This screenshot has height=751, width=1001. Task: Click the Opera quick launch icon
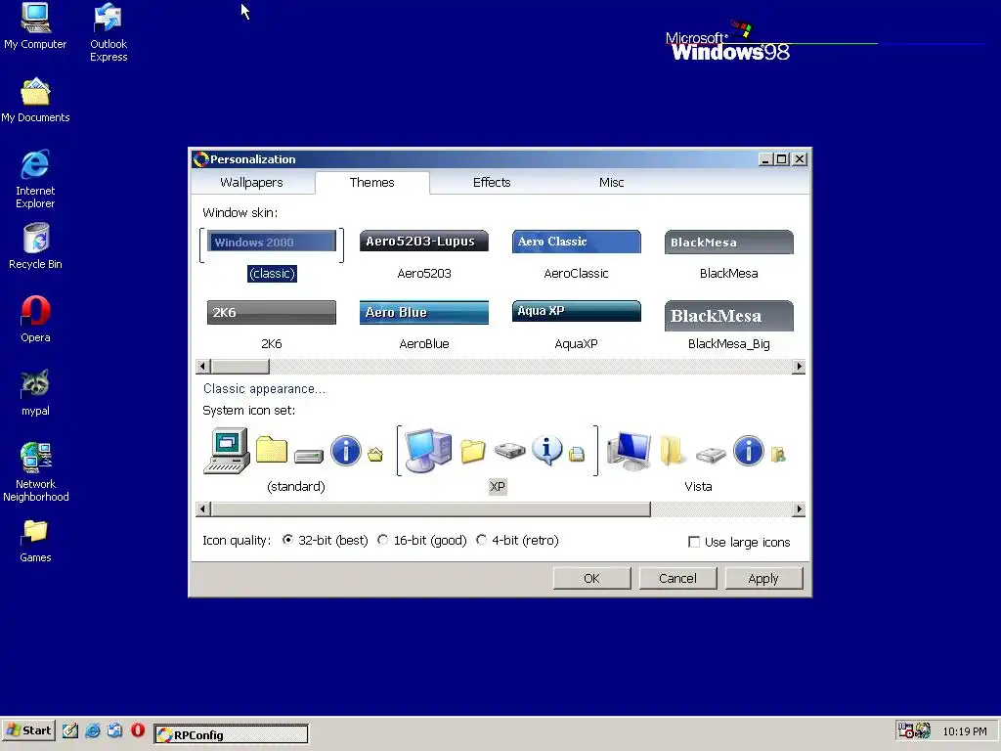(138, 730)
